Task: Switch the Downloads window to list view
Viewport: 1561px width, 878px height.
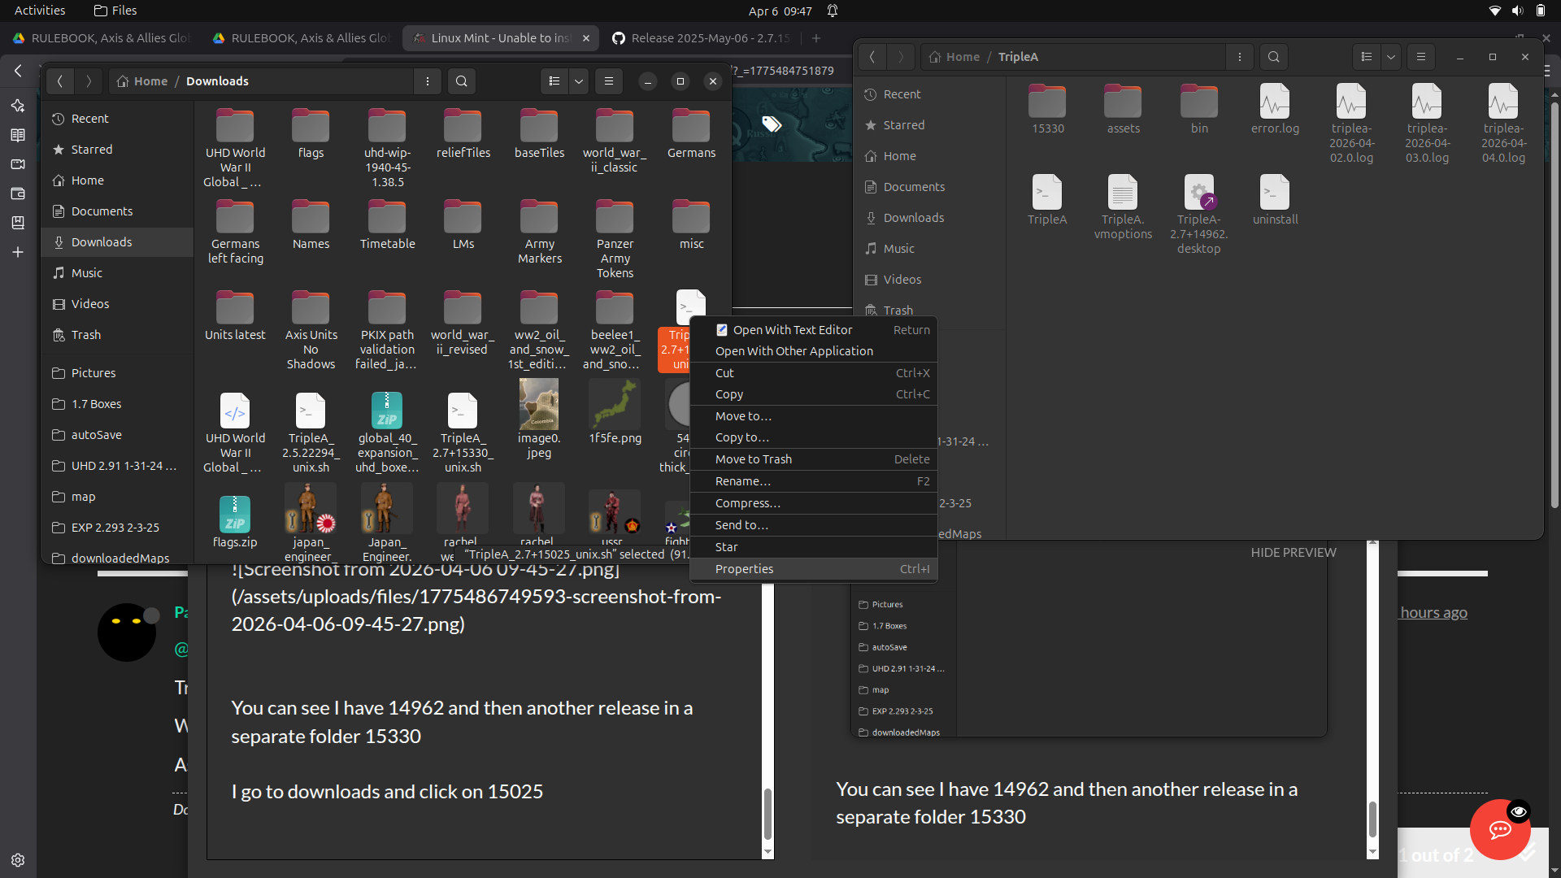Action: click(x=555, y=81)
